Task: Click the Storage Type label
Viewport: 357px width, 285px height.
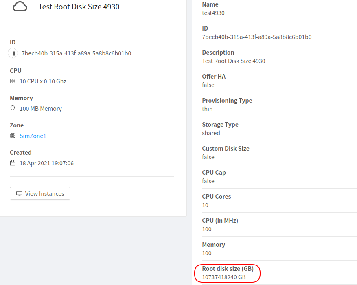Action: tap(220, 125)
